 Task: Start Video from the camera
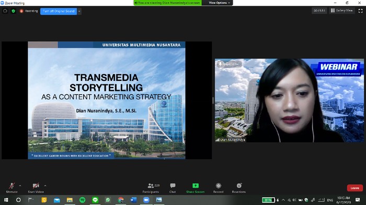[x=36, y=188]
